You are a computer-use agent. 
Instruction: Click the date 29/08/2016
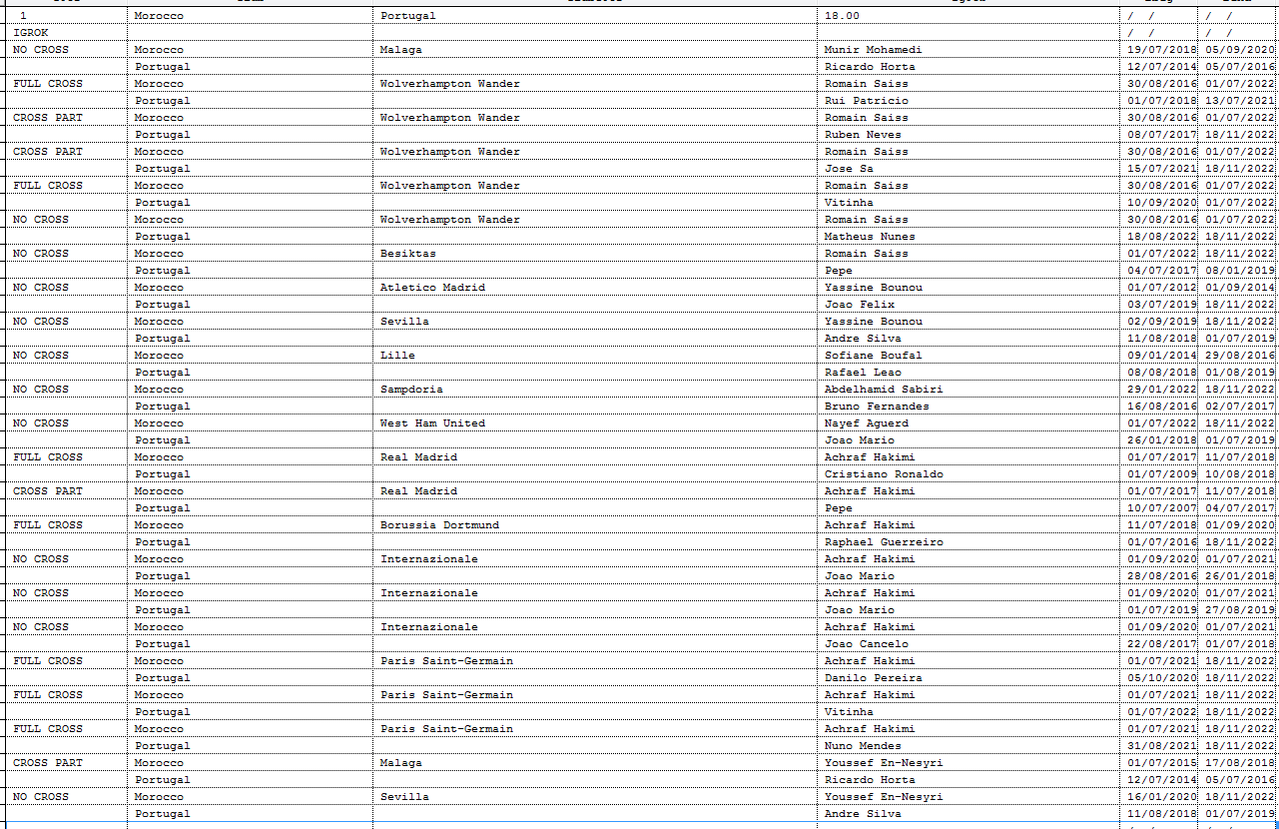point(1239,356)
